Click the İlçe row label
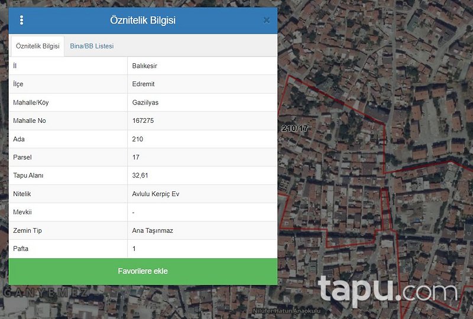Image resolution: width=473 pixels, height=319 pixels. (x=18, y=84)
